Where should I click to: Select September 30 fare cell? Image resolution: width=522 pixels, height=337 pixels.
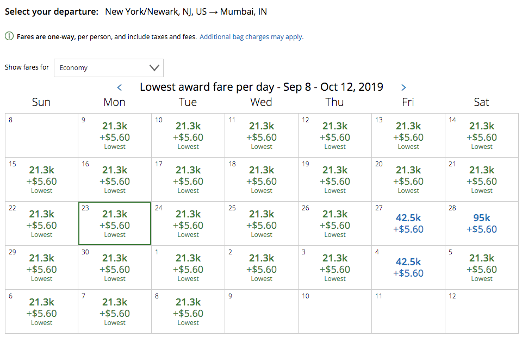(115, 267)
